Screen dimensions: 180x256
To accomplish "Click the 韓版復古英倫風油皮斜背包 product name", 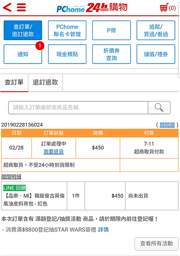I will [34, 200].
